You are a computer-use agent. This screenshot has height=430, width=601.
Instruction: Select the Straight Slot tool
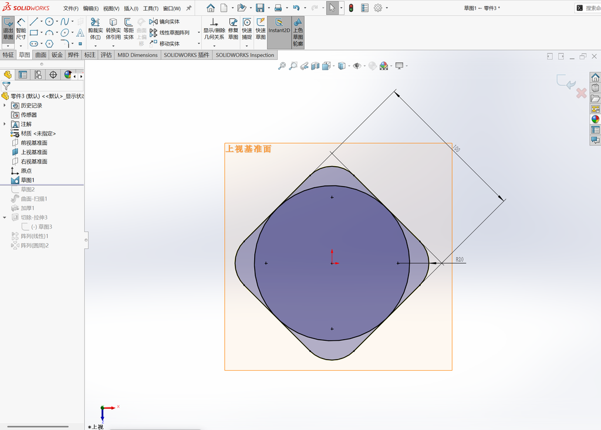click(33, 43)
